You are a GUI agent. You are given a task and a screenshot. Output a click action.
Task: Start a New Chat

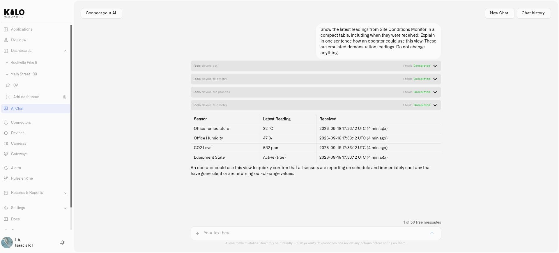click(x=499, y=13)
